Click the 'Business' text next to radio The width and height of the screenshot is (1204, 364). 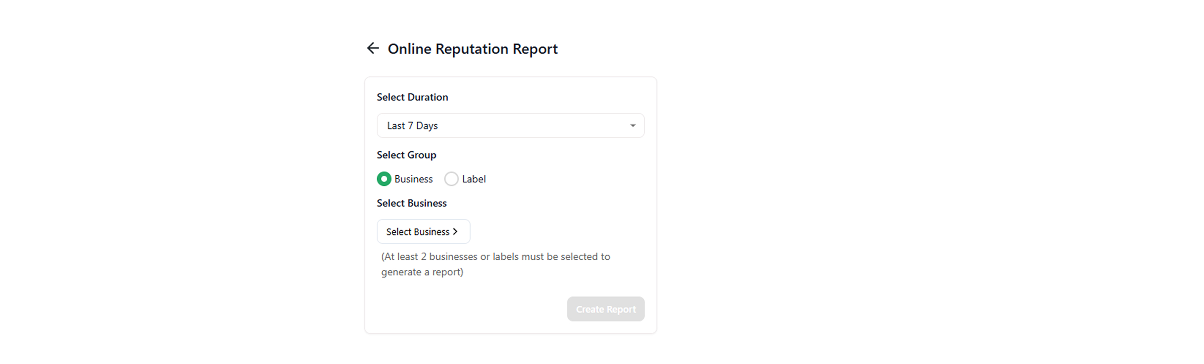click(x=413, y=179)
